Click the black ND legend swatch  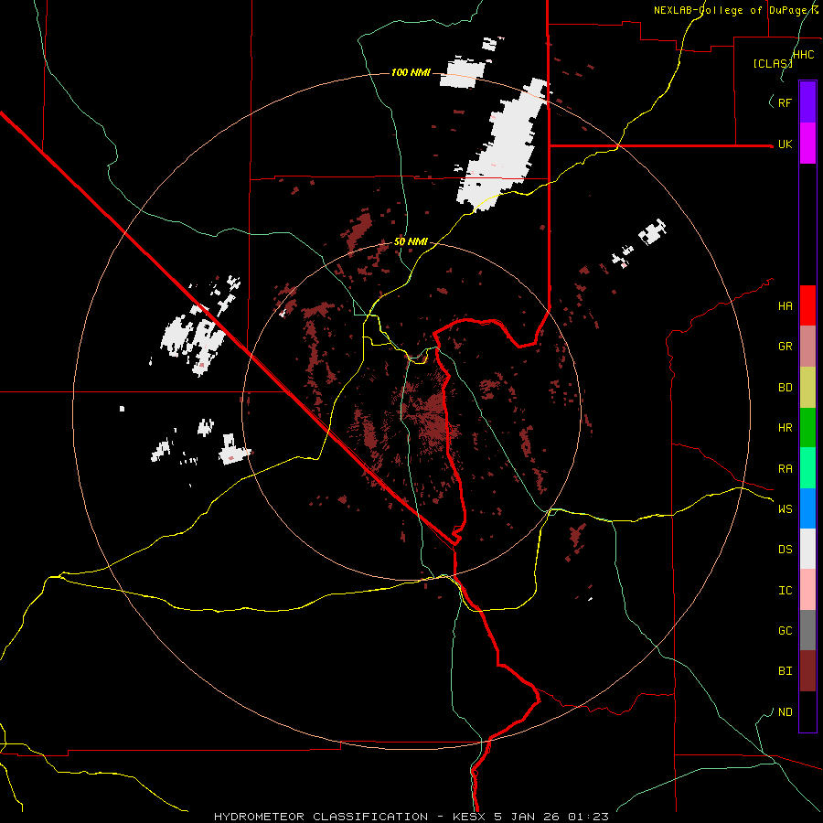[807, 711]
